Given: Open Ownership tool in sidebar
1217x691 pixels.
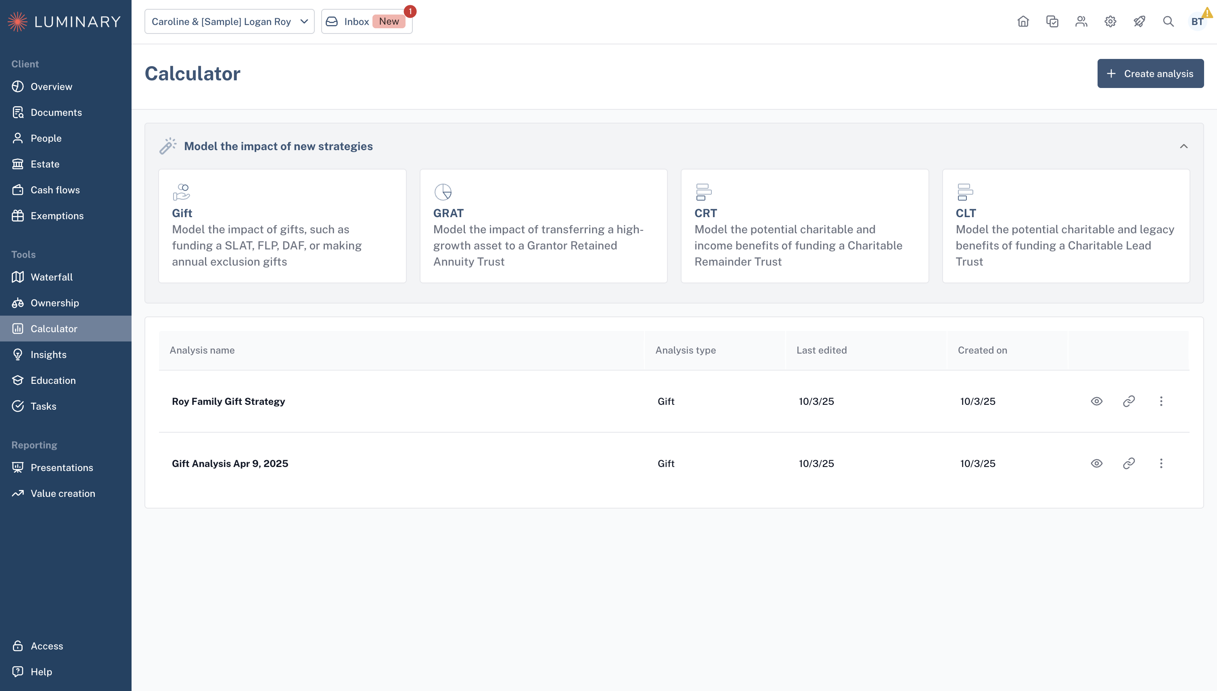Looking at the screenshot, I should point(65,303).
